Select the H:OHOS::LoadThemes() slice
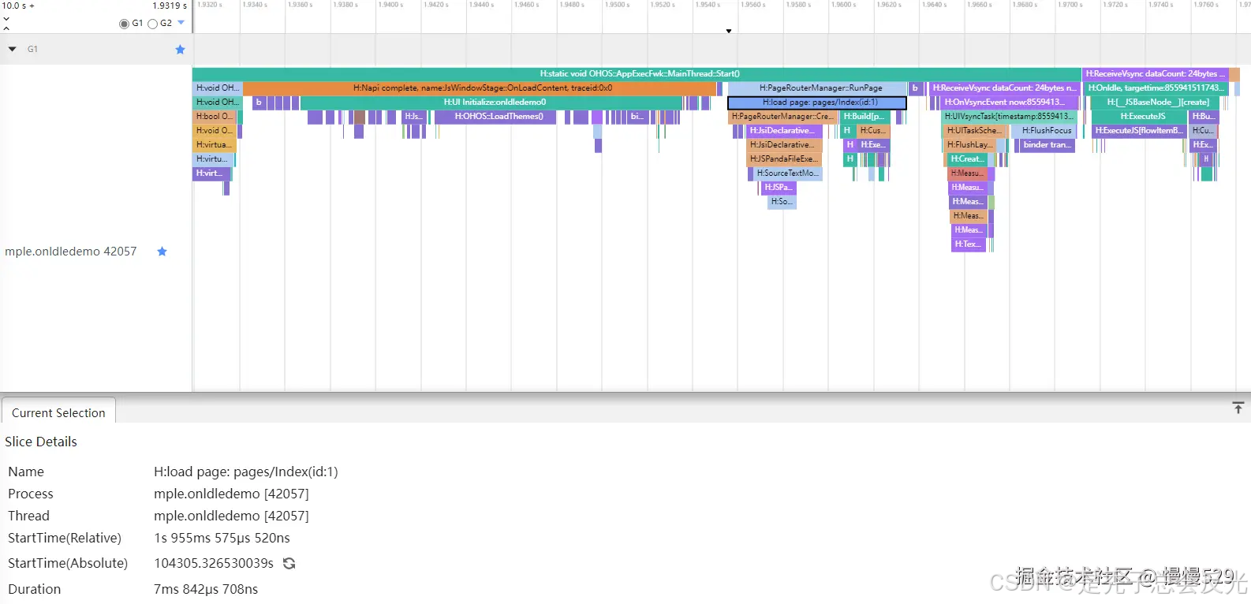This screenshot has height=604, width=1251. coord(495,117)
